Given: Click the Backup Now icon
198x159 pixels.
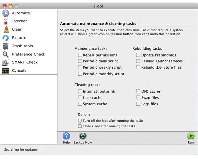Looking at the screenshot, I should (83, 136).
